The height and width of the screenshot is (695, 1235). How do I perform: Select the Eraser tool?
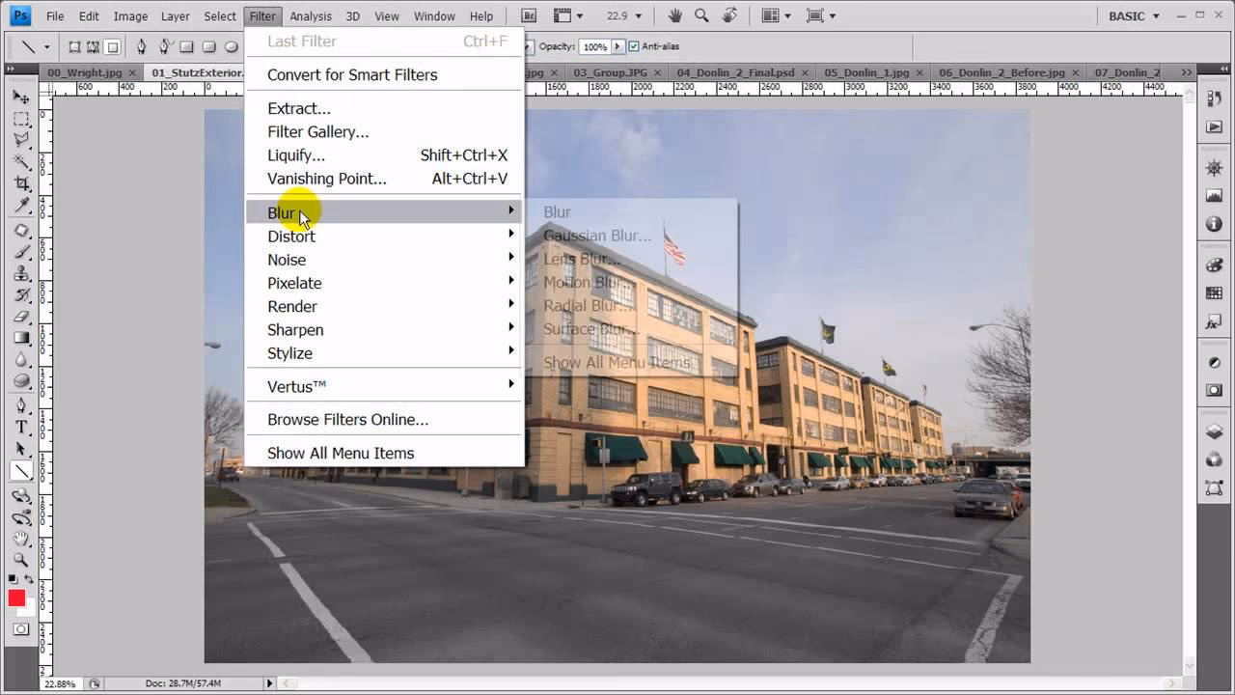[21, 316]
